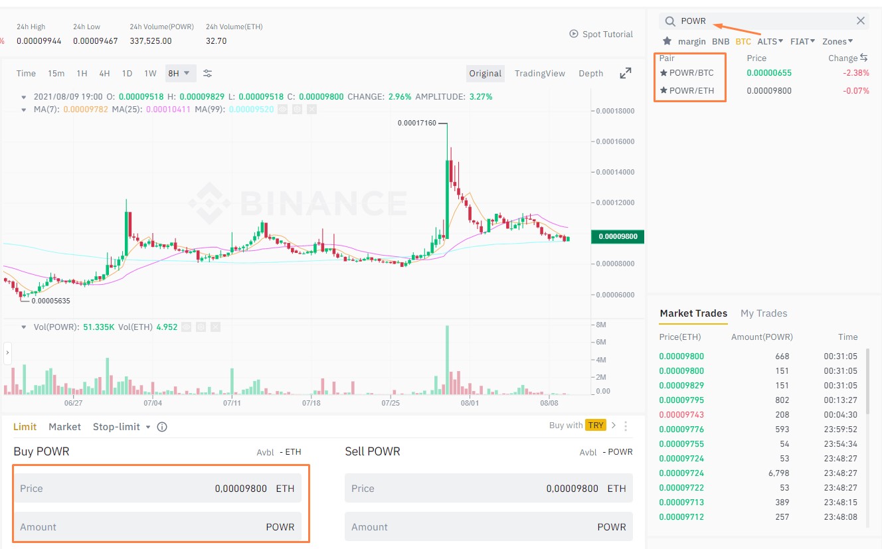The height and width of the screenshot is (549, 882).
Task: Click the info icon next to Stop-limit
Action: pos(162,427)
